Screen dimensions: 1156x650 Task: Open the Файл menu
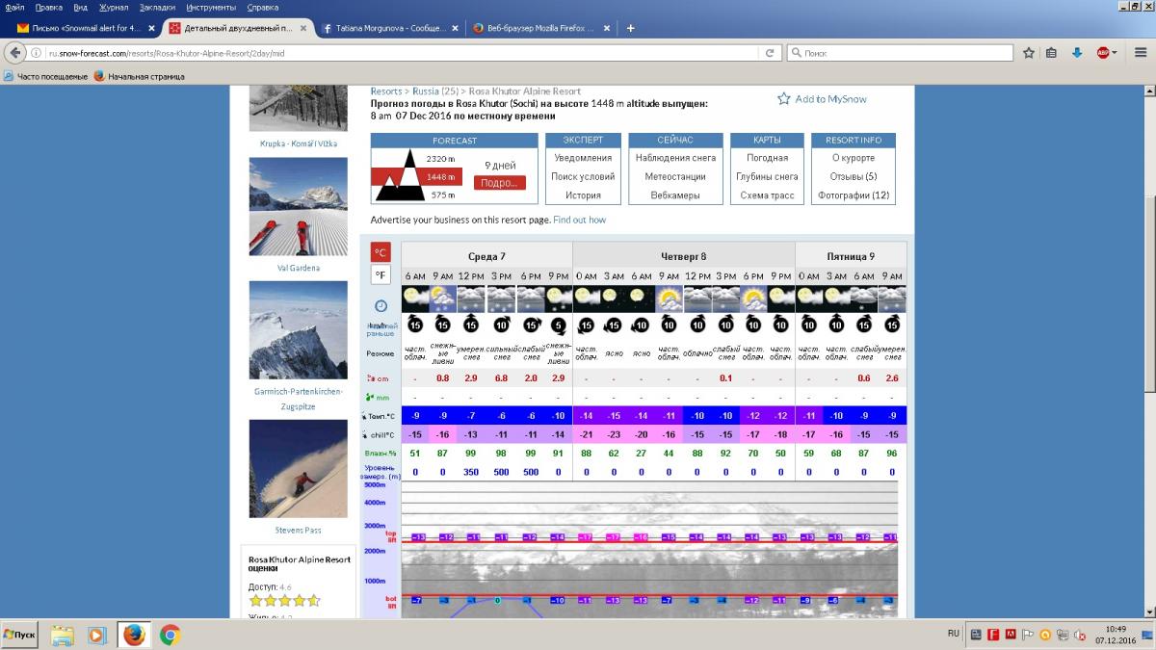(x=14, y=7)
